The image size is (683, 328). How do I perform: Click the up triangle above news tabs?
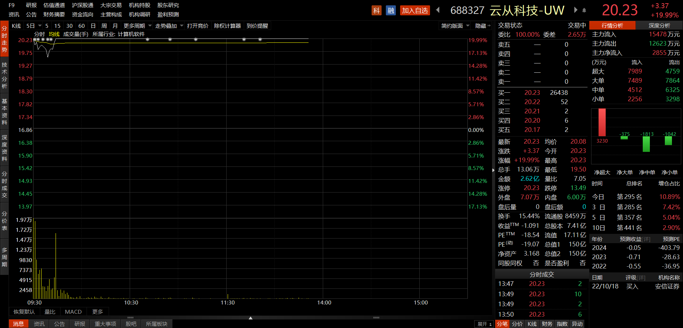250,318
